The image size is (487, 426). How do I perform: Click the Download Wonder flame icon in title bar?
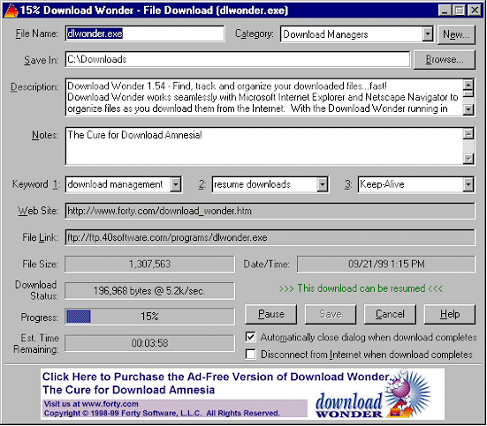coord(11,11)
